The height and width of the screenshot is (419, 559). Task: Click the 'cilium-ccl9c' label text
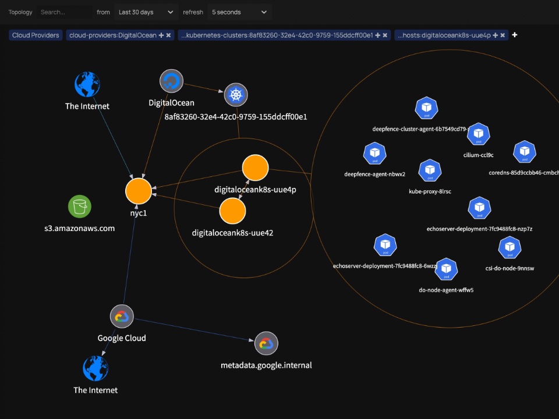[x=479, y=155]
